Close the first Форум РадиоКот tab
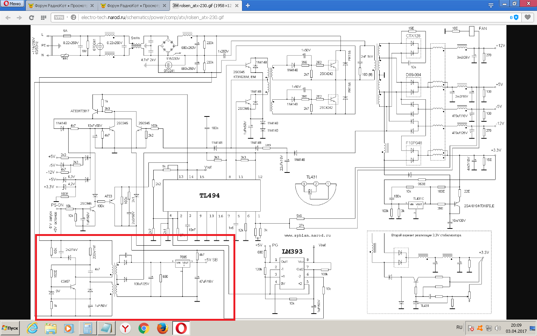The width and height of the screenshot is (537, 336). (x=92, y=6)
